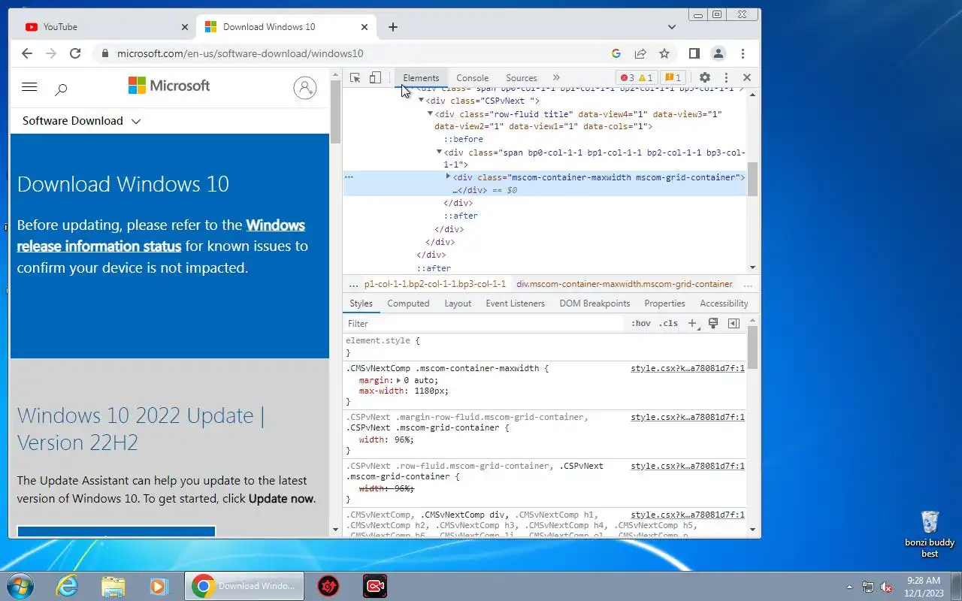The image size is (962, 601).
Task: Open DevTools settings gear
Action: (704, 77)
